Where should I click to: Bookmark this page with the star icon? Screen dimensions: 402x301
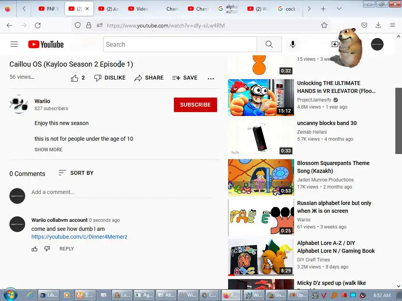324,25
